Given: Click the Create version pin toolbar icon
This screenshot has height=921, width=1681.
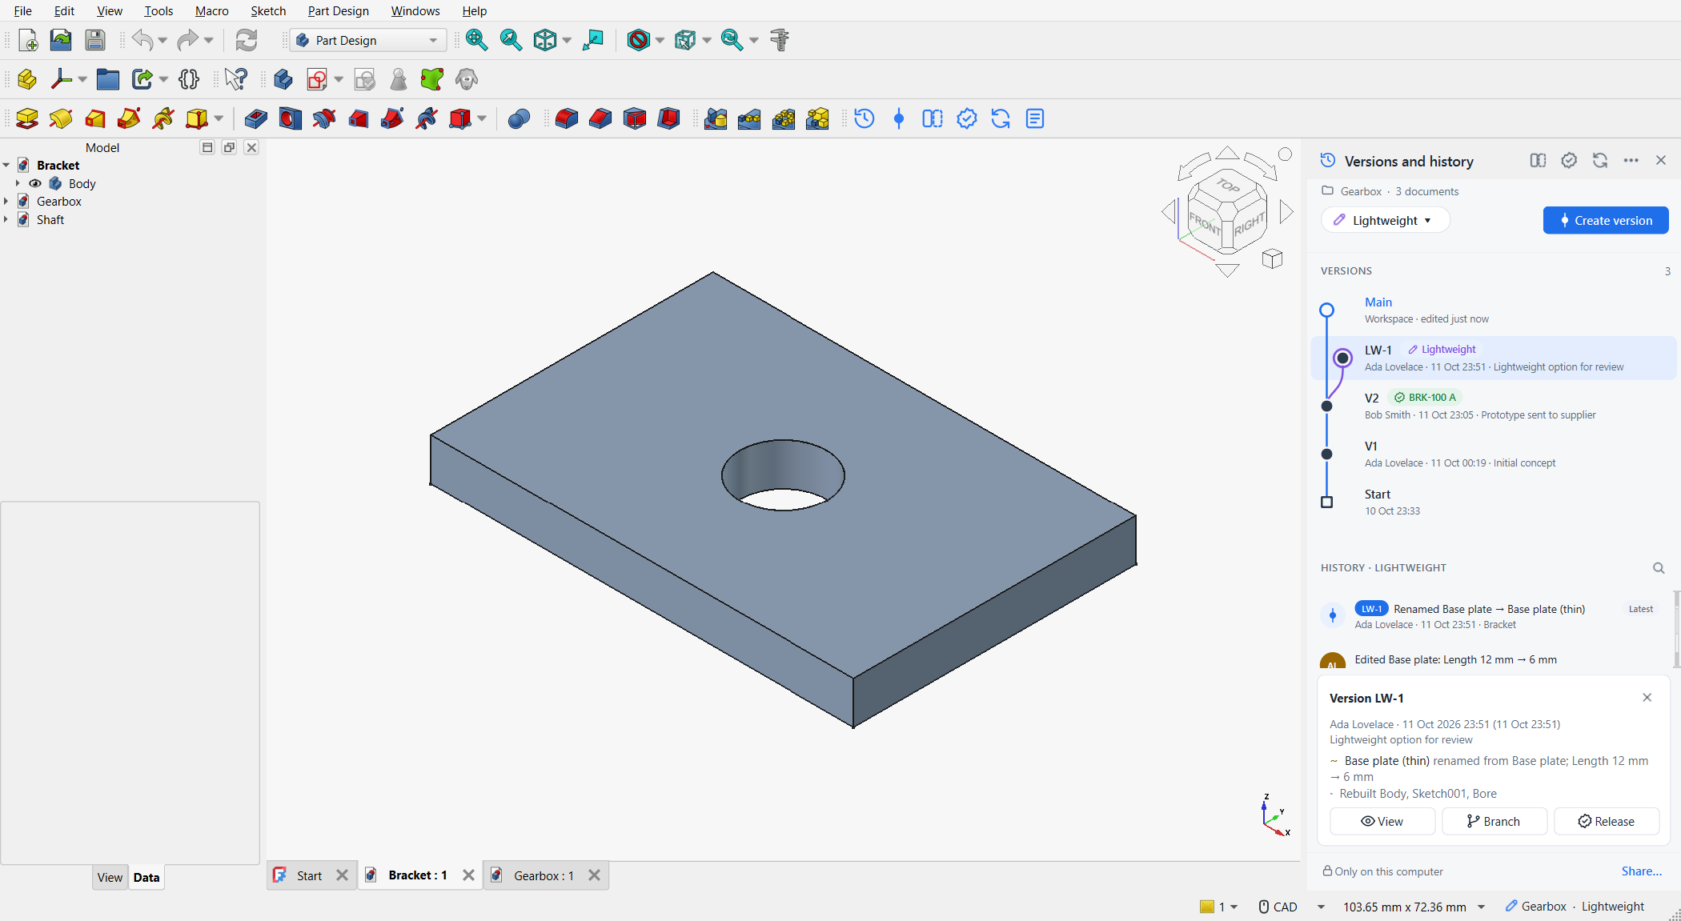Looking at the screenshot, I should (899, 118).
